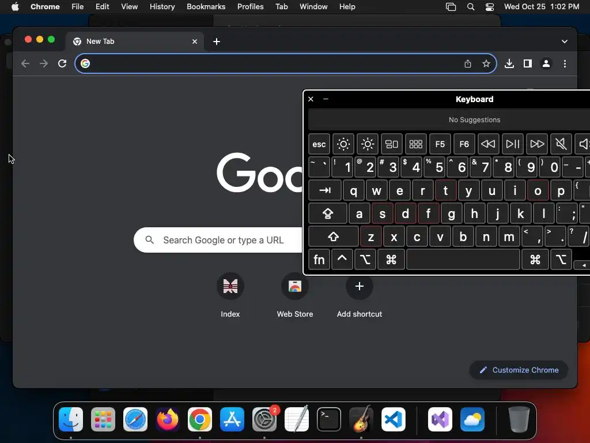The height and width of the screenshot is (443, 590).
Task: Reload the page with refresh icon
Action: 62,63
